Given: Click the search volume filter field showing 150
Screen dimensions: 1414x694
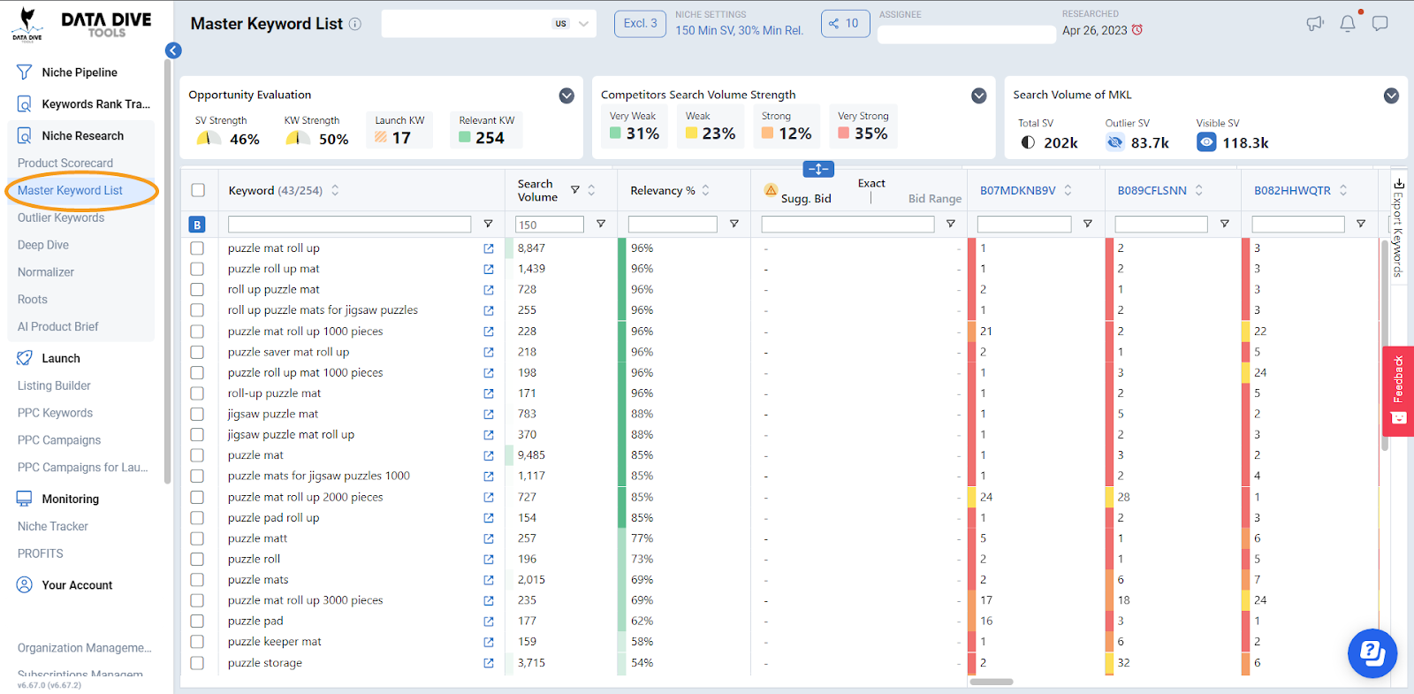Looking at the screenshot, I should click(550, 225).
